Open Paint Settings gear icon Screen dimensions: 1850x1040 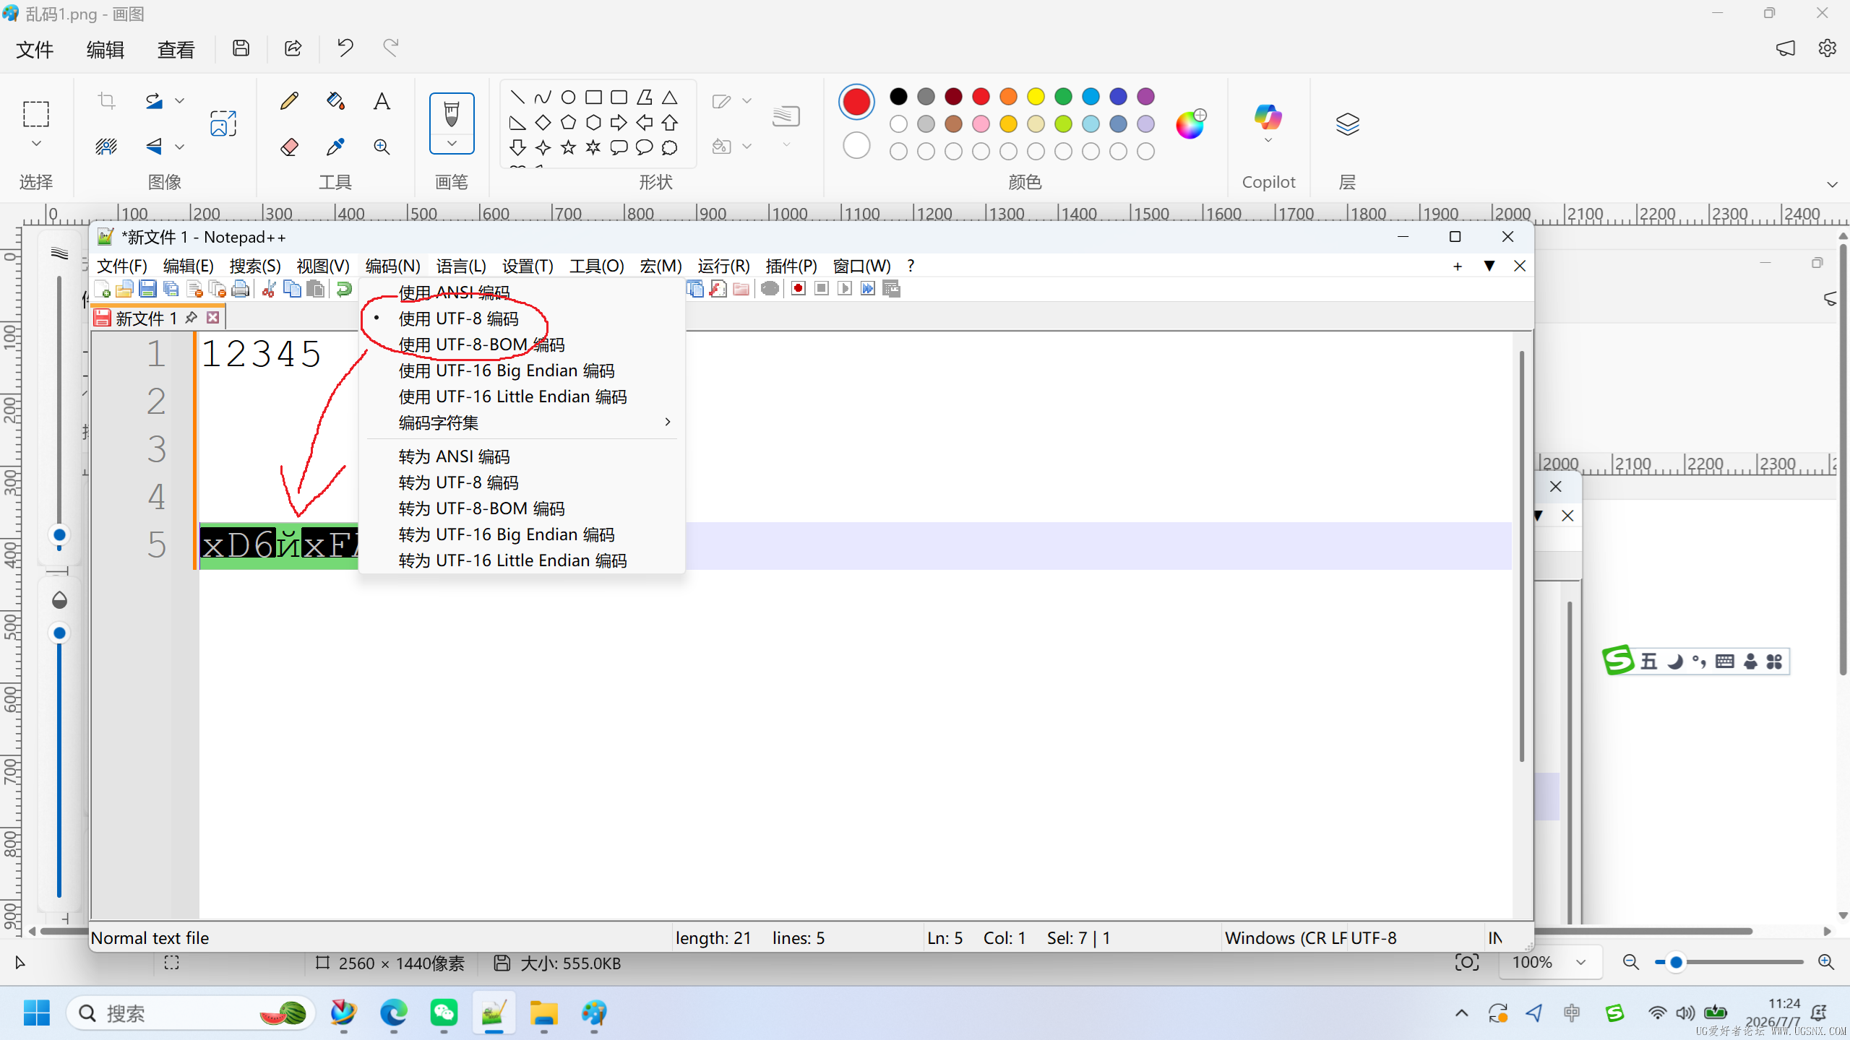pos(1828,48)
